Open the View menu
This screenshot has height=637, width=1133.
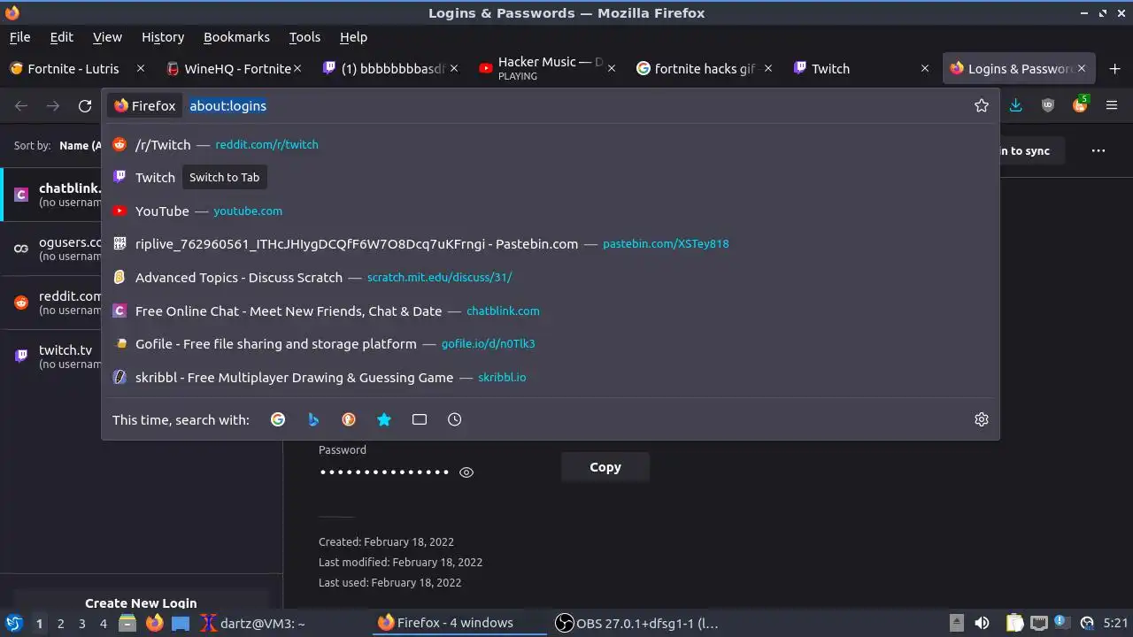pos(107,37)
